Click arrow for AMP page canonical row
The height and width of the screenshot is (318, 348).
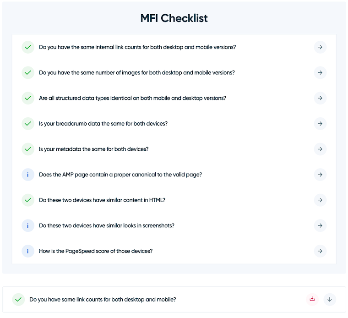click(320, 175)
